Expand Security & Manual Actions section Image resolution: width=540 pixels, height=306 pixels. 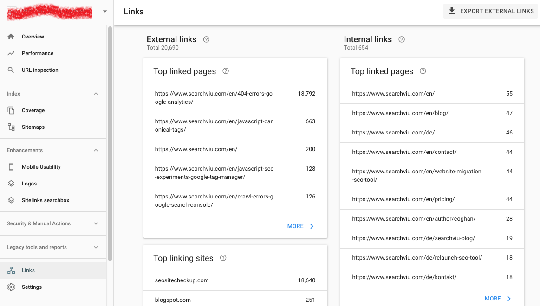click(x=96, y=223)
